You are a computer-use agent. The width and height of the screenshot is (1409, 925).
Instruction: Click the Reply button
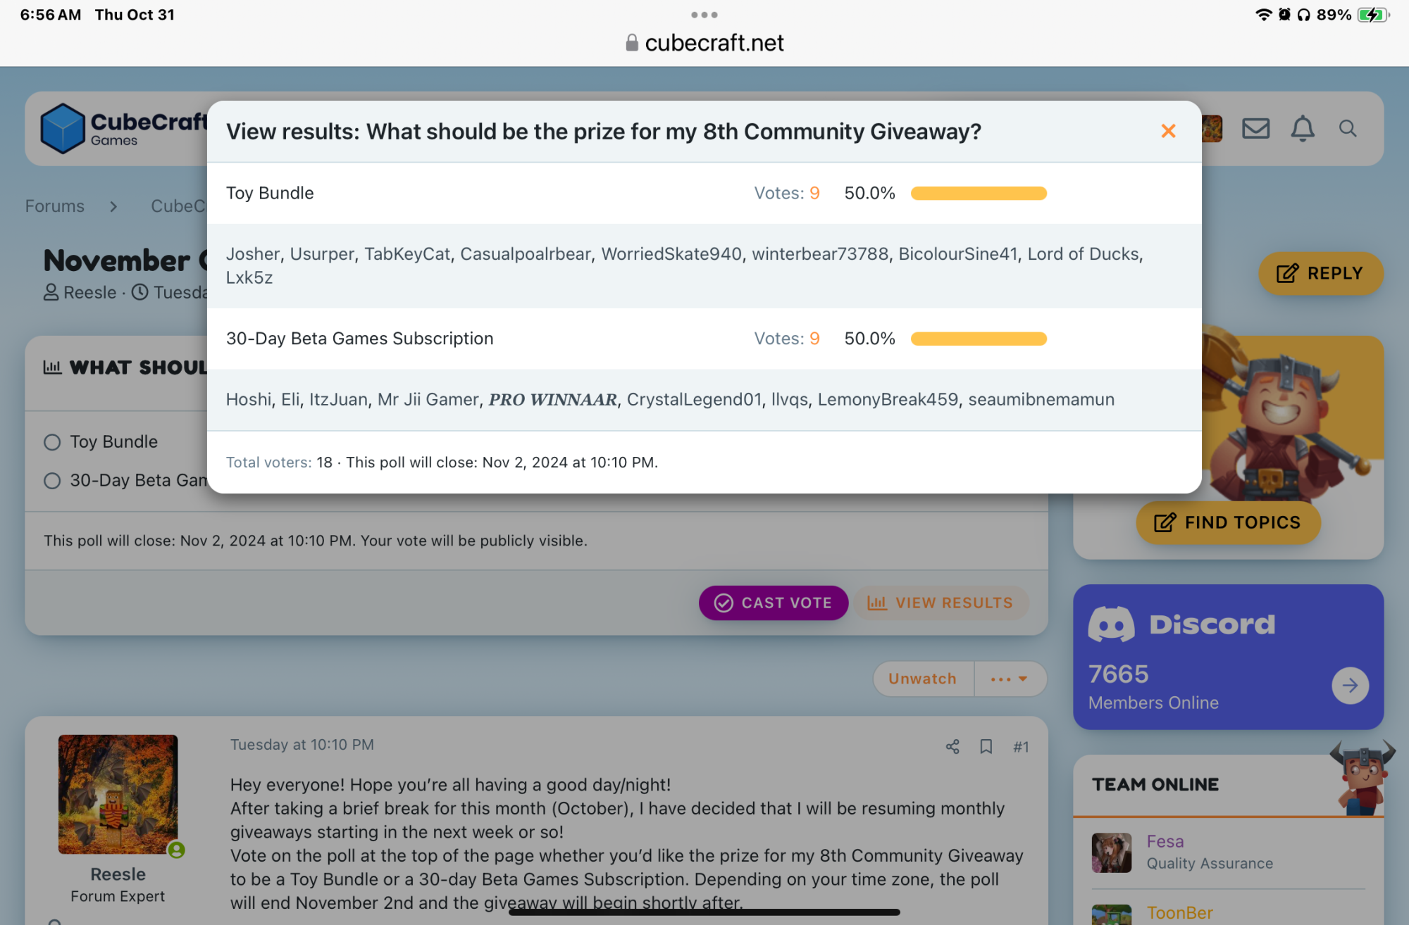(x=1320, y=273)
